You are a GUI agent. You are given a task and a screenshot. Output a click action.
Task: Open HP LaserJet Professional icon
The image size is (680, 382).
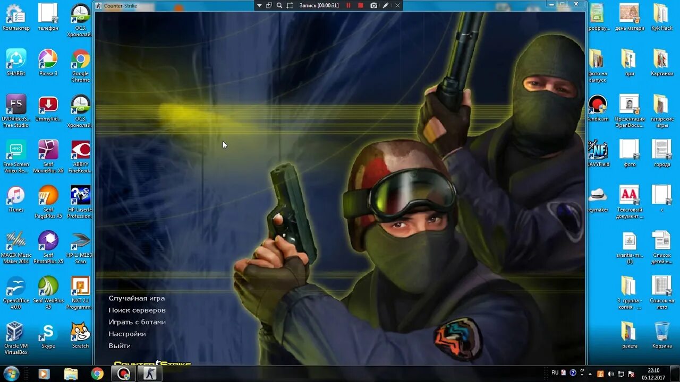point(81,202)
